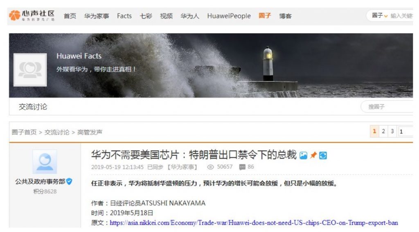Click the orange pin icon after title
Screen dimensions: 419x232
coord(313,155)
